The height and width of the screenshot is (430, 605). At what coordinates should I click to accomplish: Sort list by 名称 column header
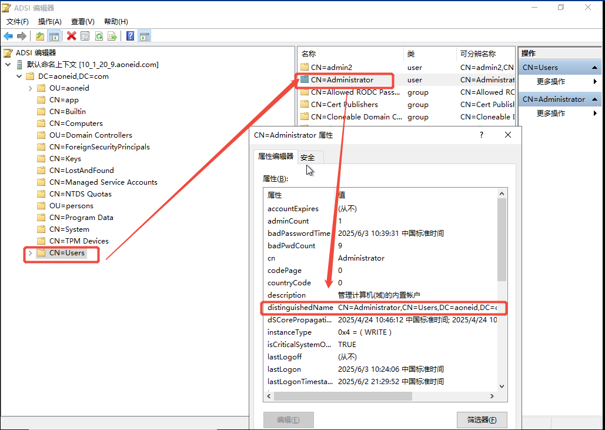coord(351,54)
